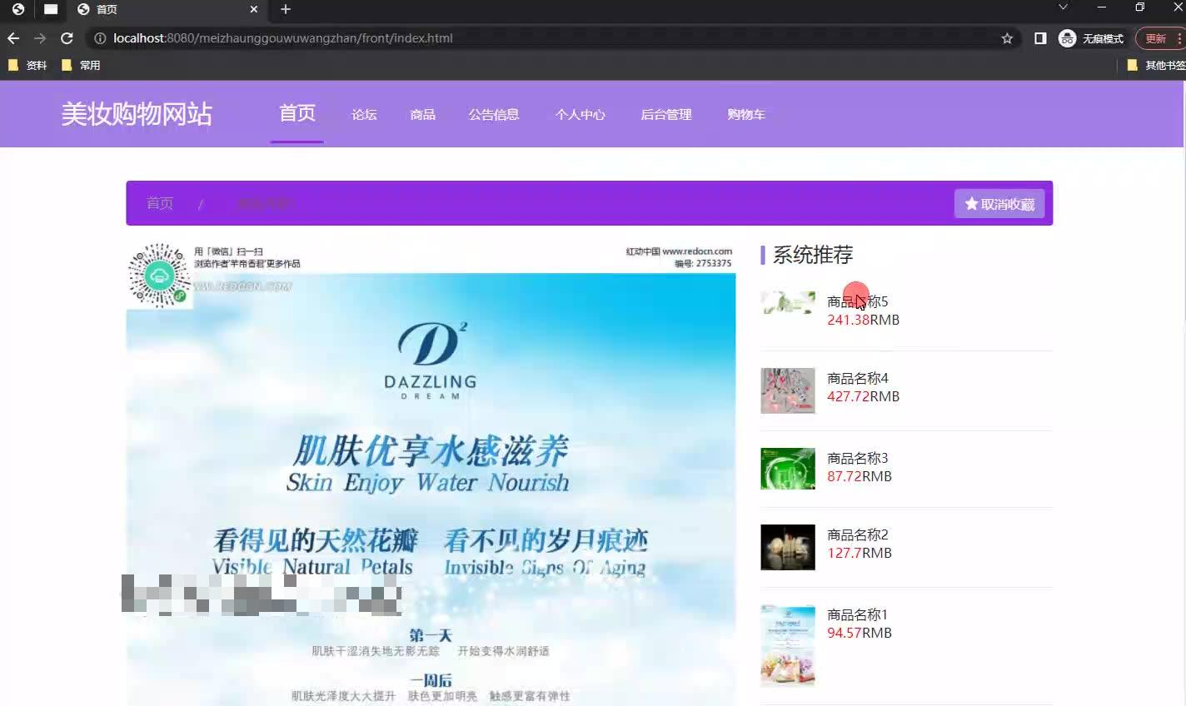
Task: Click the 241.38RMB price
Action: click(863, 320)
